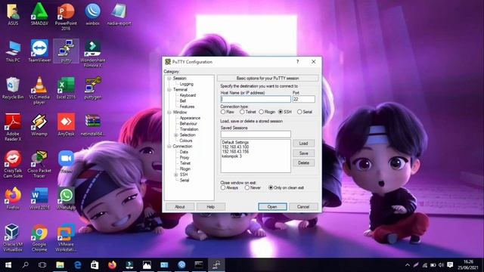Click the Cancel button in PuTTY
484x272 pixels.
(303, 206)
